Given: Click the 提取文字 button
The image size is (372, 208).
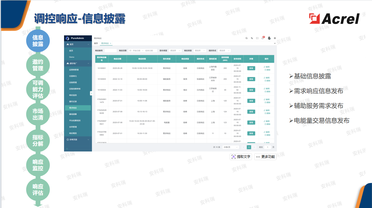Looking at the screenshot, I should tap(241, 157).
